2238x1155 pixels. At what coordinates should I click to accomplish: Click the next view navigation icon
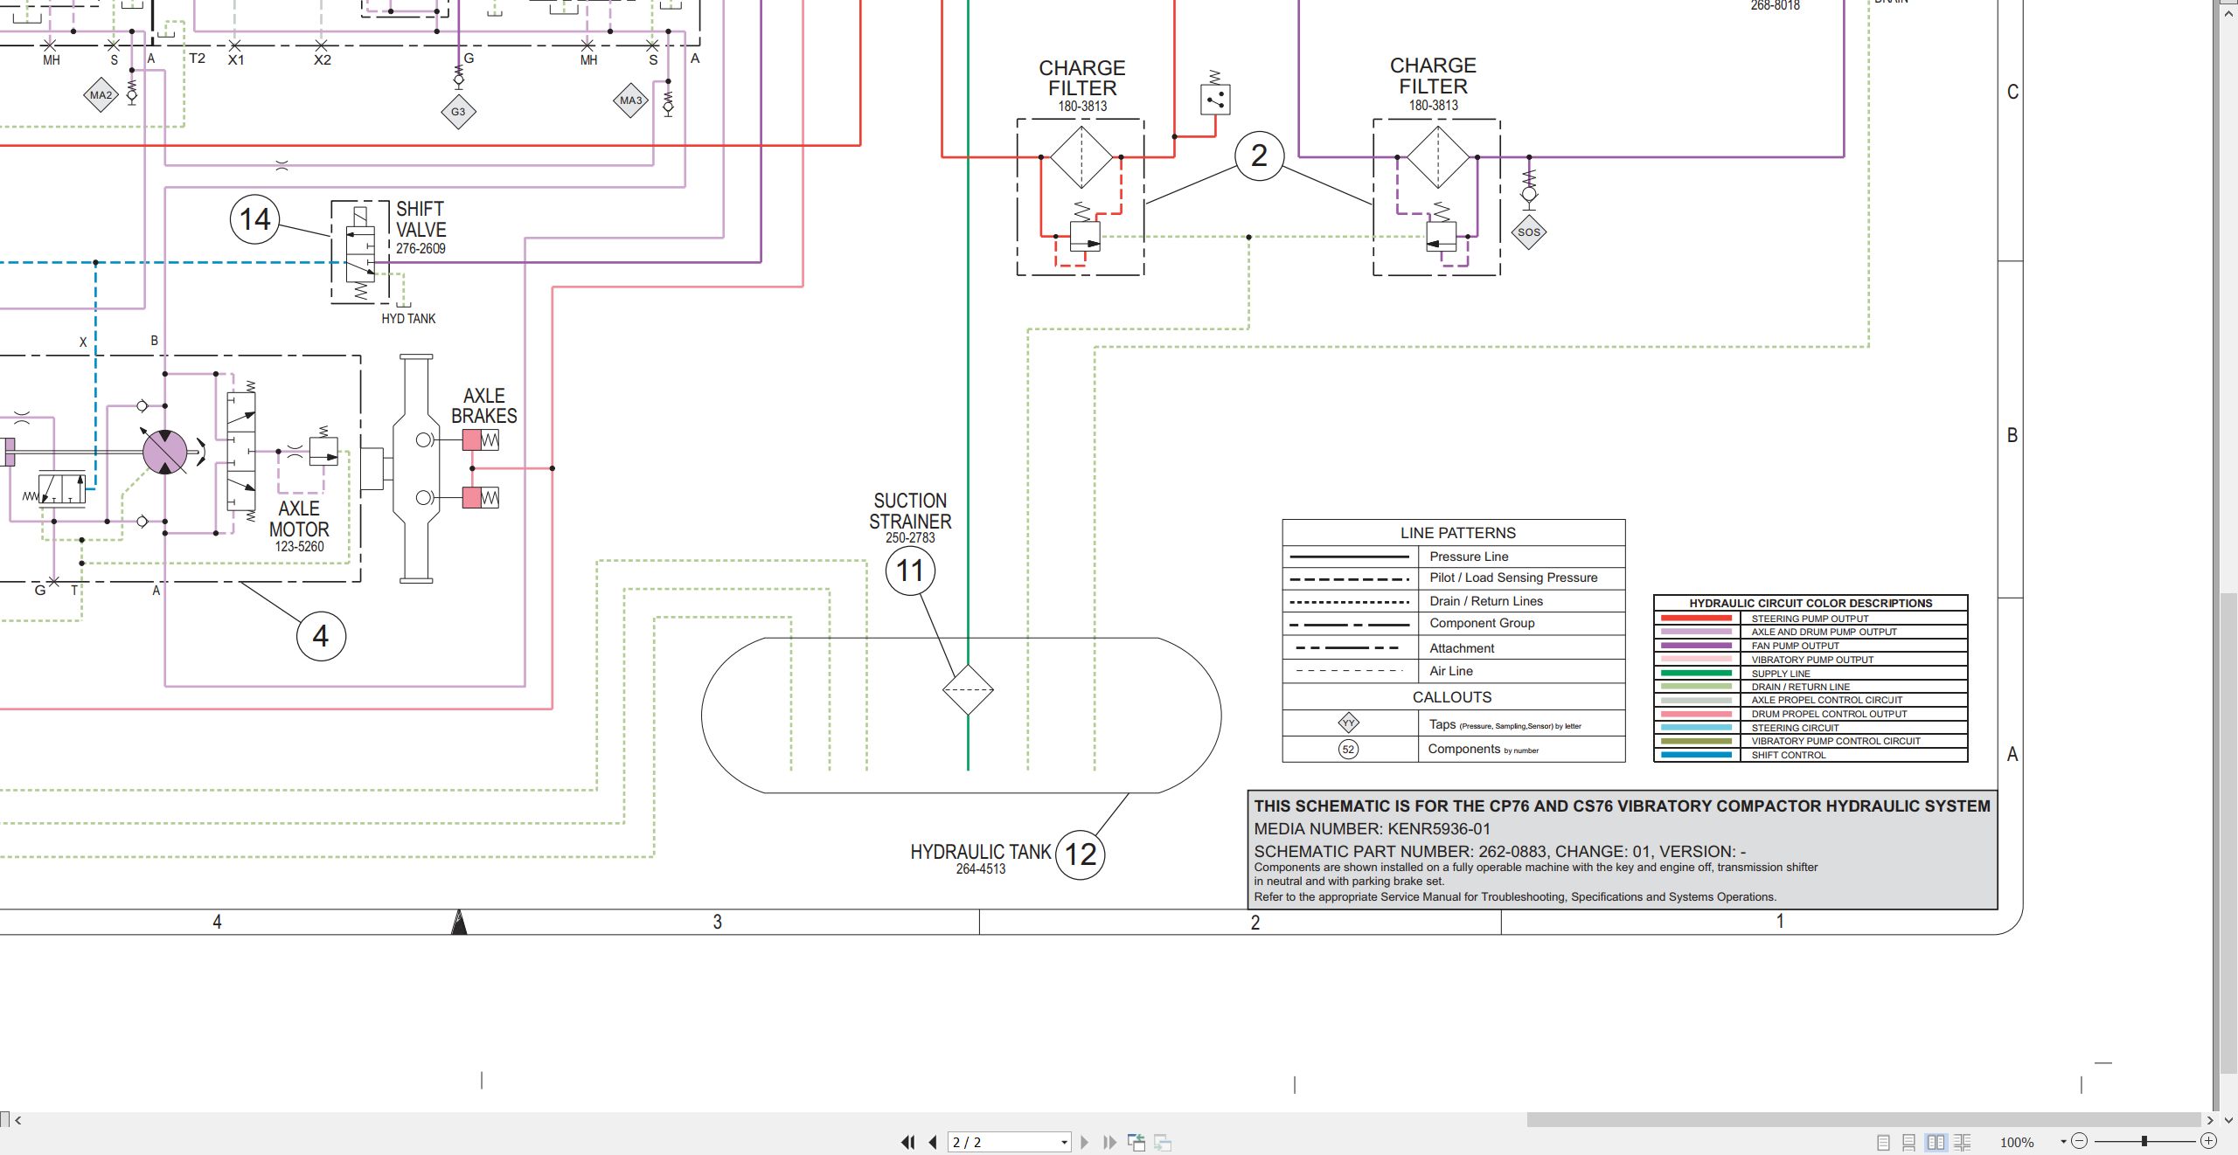point(1163,1142)
